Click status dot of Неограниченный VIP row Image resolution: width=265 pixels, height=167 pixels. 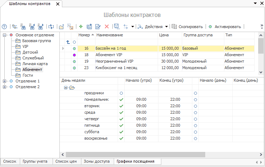point(74,62)
